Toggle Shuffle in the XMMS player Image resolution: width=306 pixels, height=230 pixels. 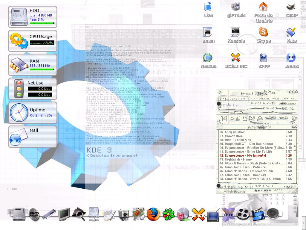click(x=270, y=118)
